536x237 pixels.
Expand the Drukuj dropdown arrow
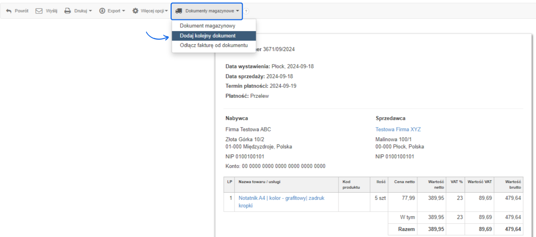pyautogui.click(x=90, y=11)
